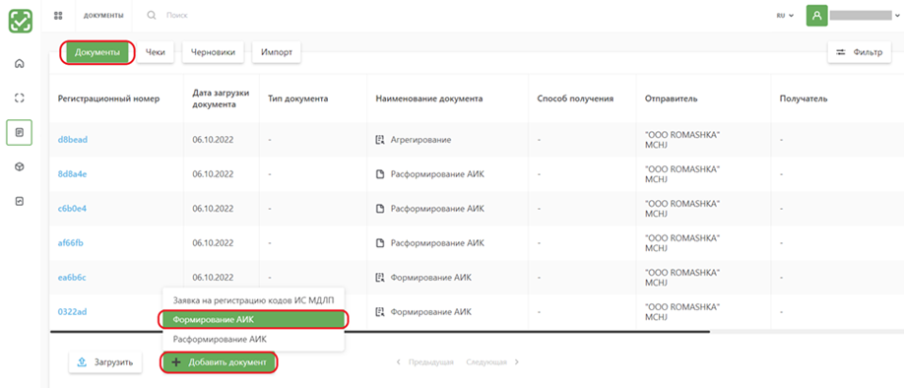Click the Отправитель column header
The height and width of the screenshot is (388, 904).
tap(671, 98)
